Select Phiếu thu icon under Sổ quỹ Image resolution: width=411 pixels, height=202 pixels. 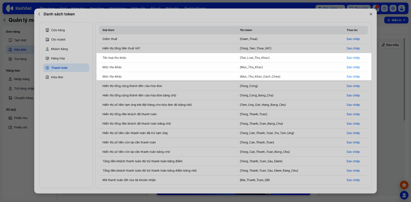[10, 118]
